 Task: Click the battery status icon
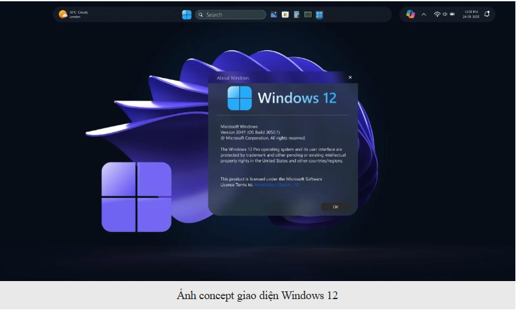[x=452, y=14]
